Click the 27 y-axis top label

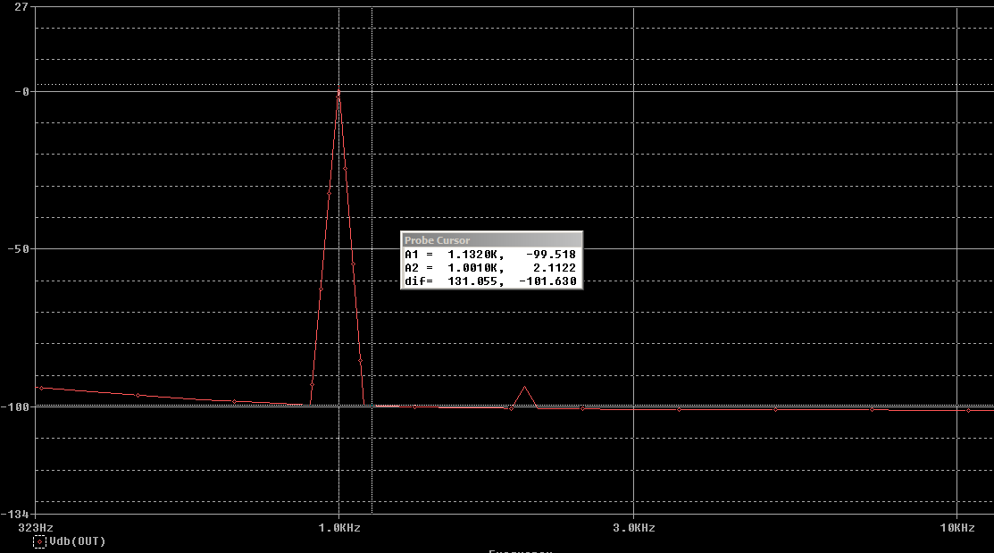pyautogui.click(x=21, y=6)
